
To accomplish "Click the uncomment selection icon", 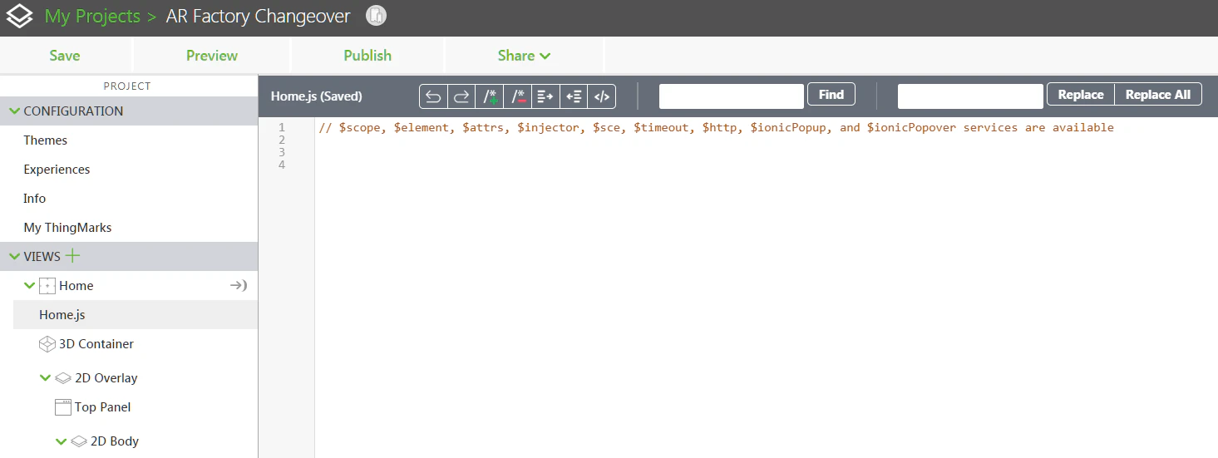I will [518, 96].
